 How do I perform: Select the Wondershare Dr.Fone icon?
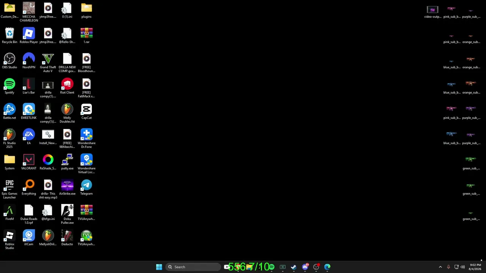[x=87, y=139]
